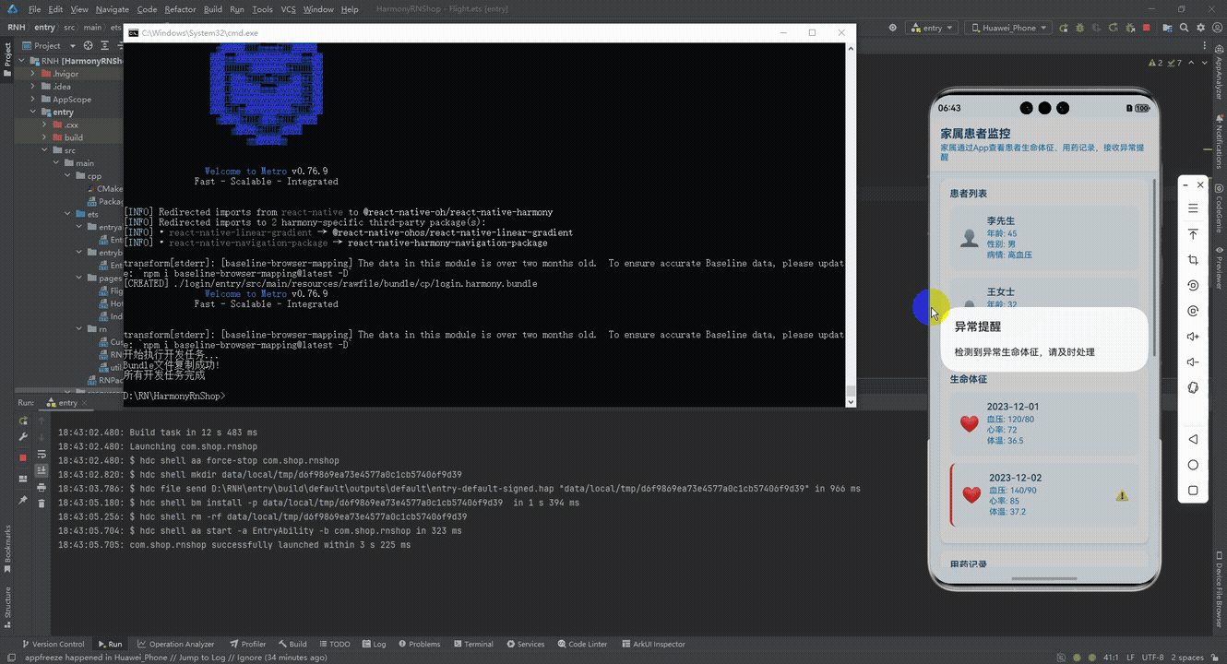
Task: Tap the 2023-12-02 vital signs card
Action: [1043, 495]
